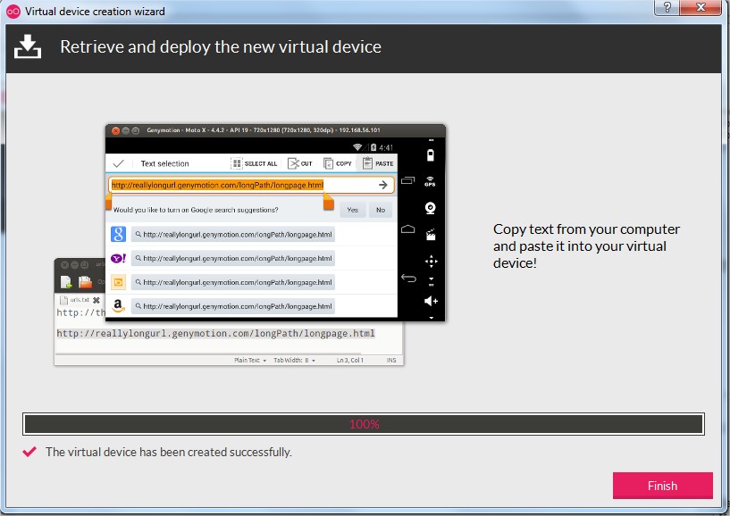Open the Tab Width dropdown in the editor
The image size is (730, 516).
(294, 360)
